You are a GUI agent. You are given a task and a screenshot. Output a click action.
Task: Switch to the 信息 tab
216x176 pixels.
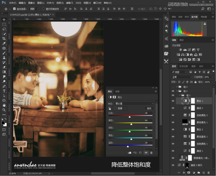(x=117, y=91)
